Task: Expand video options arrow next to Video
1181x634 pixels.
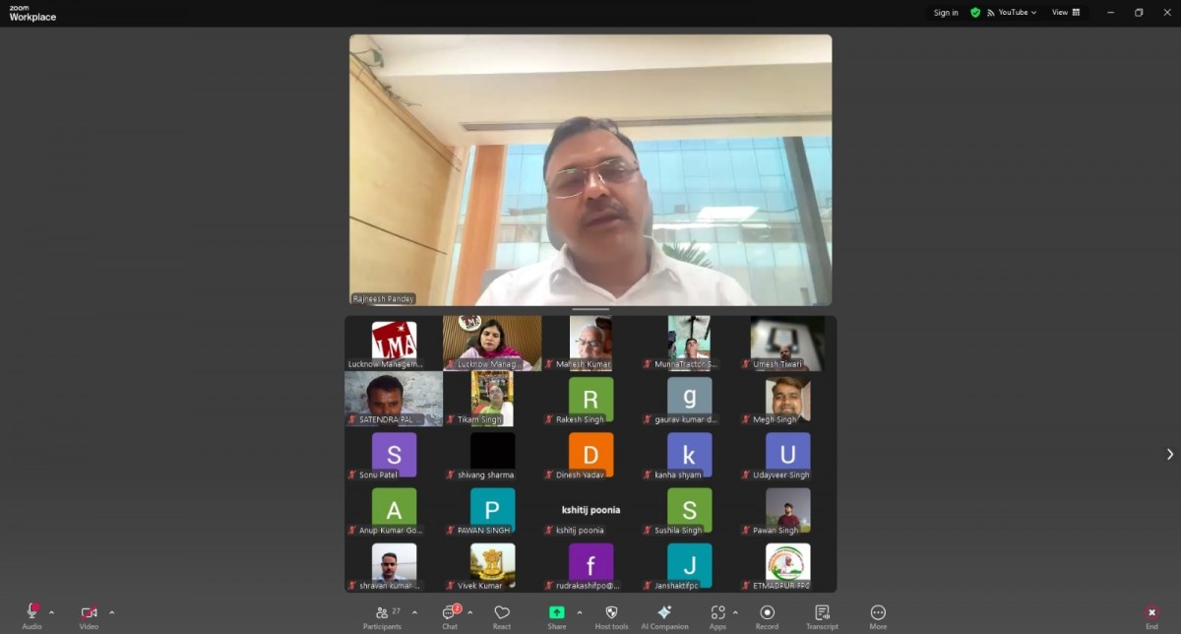Action: [111, 612]
